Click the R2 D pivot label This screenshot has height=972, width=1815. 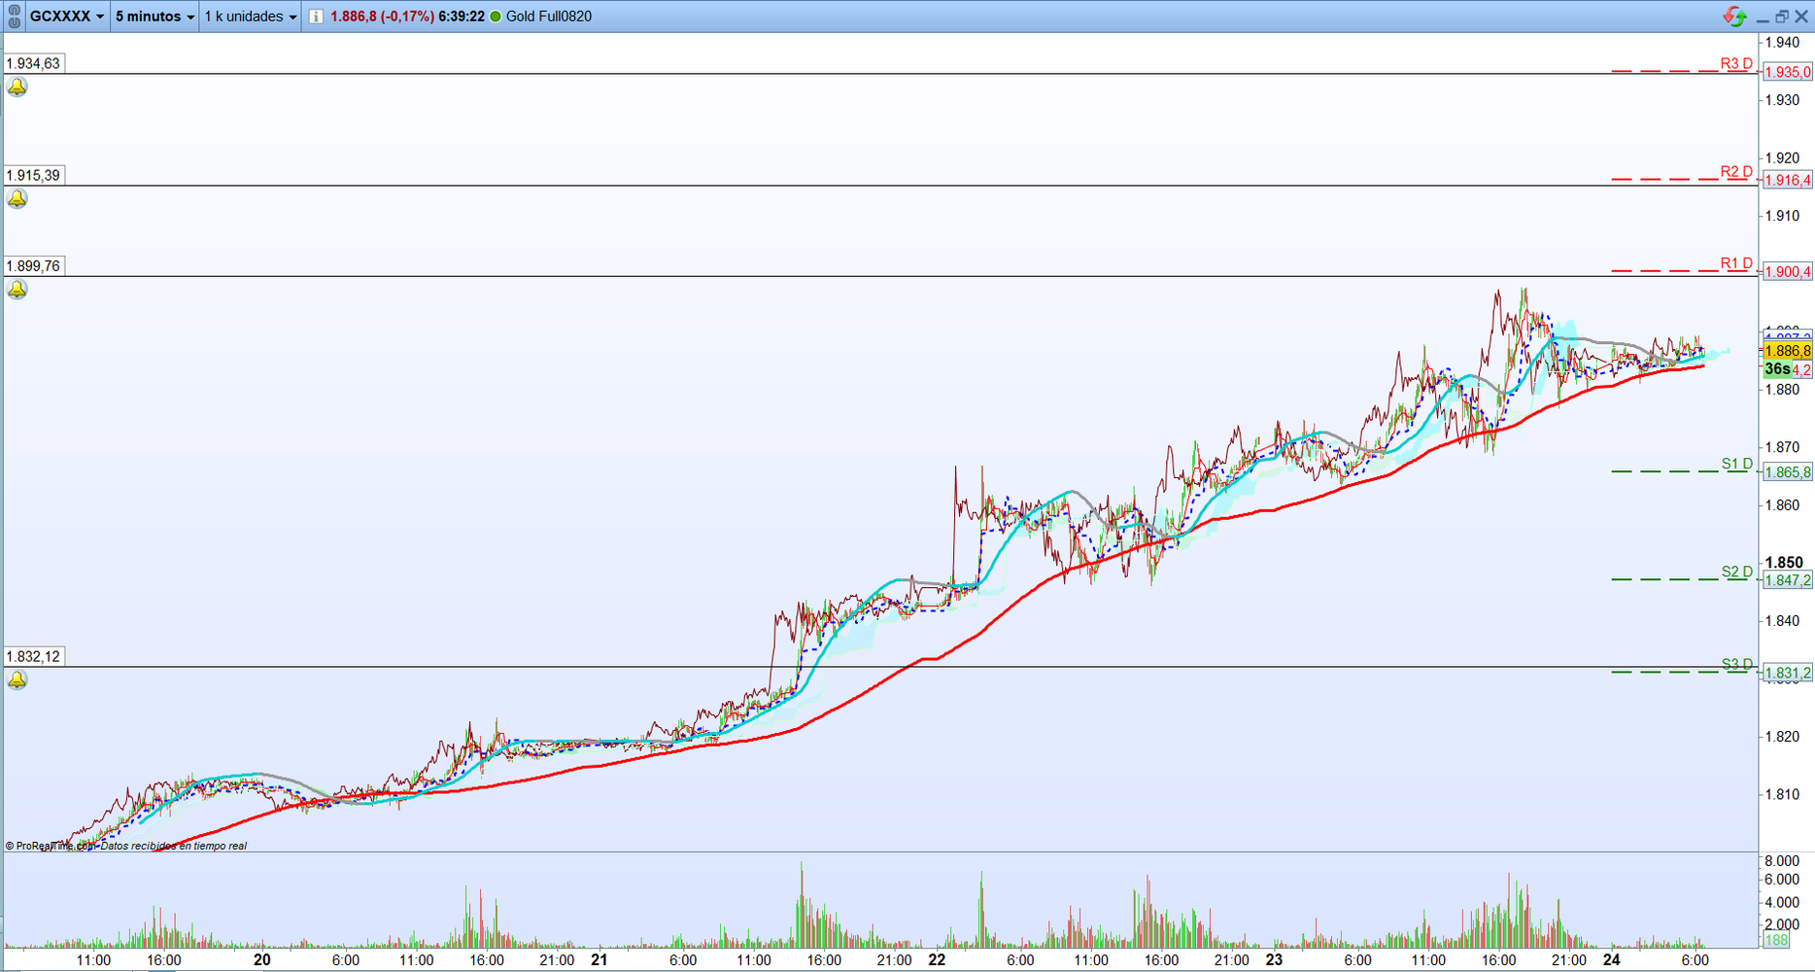[1736, 172]
